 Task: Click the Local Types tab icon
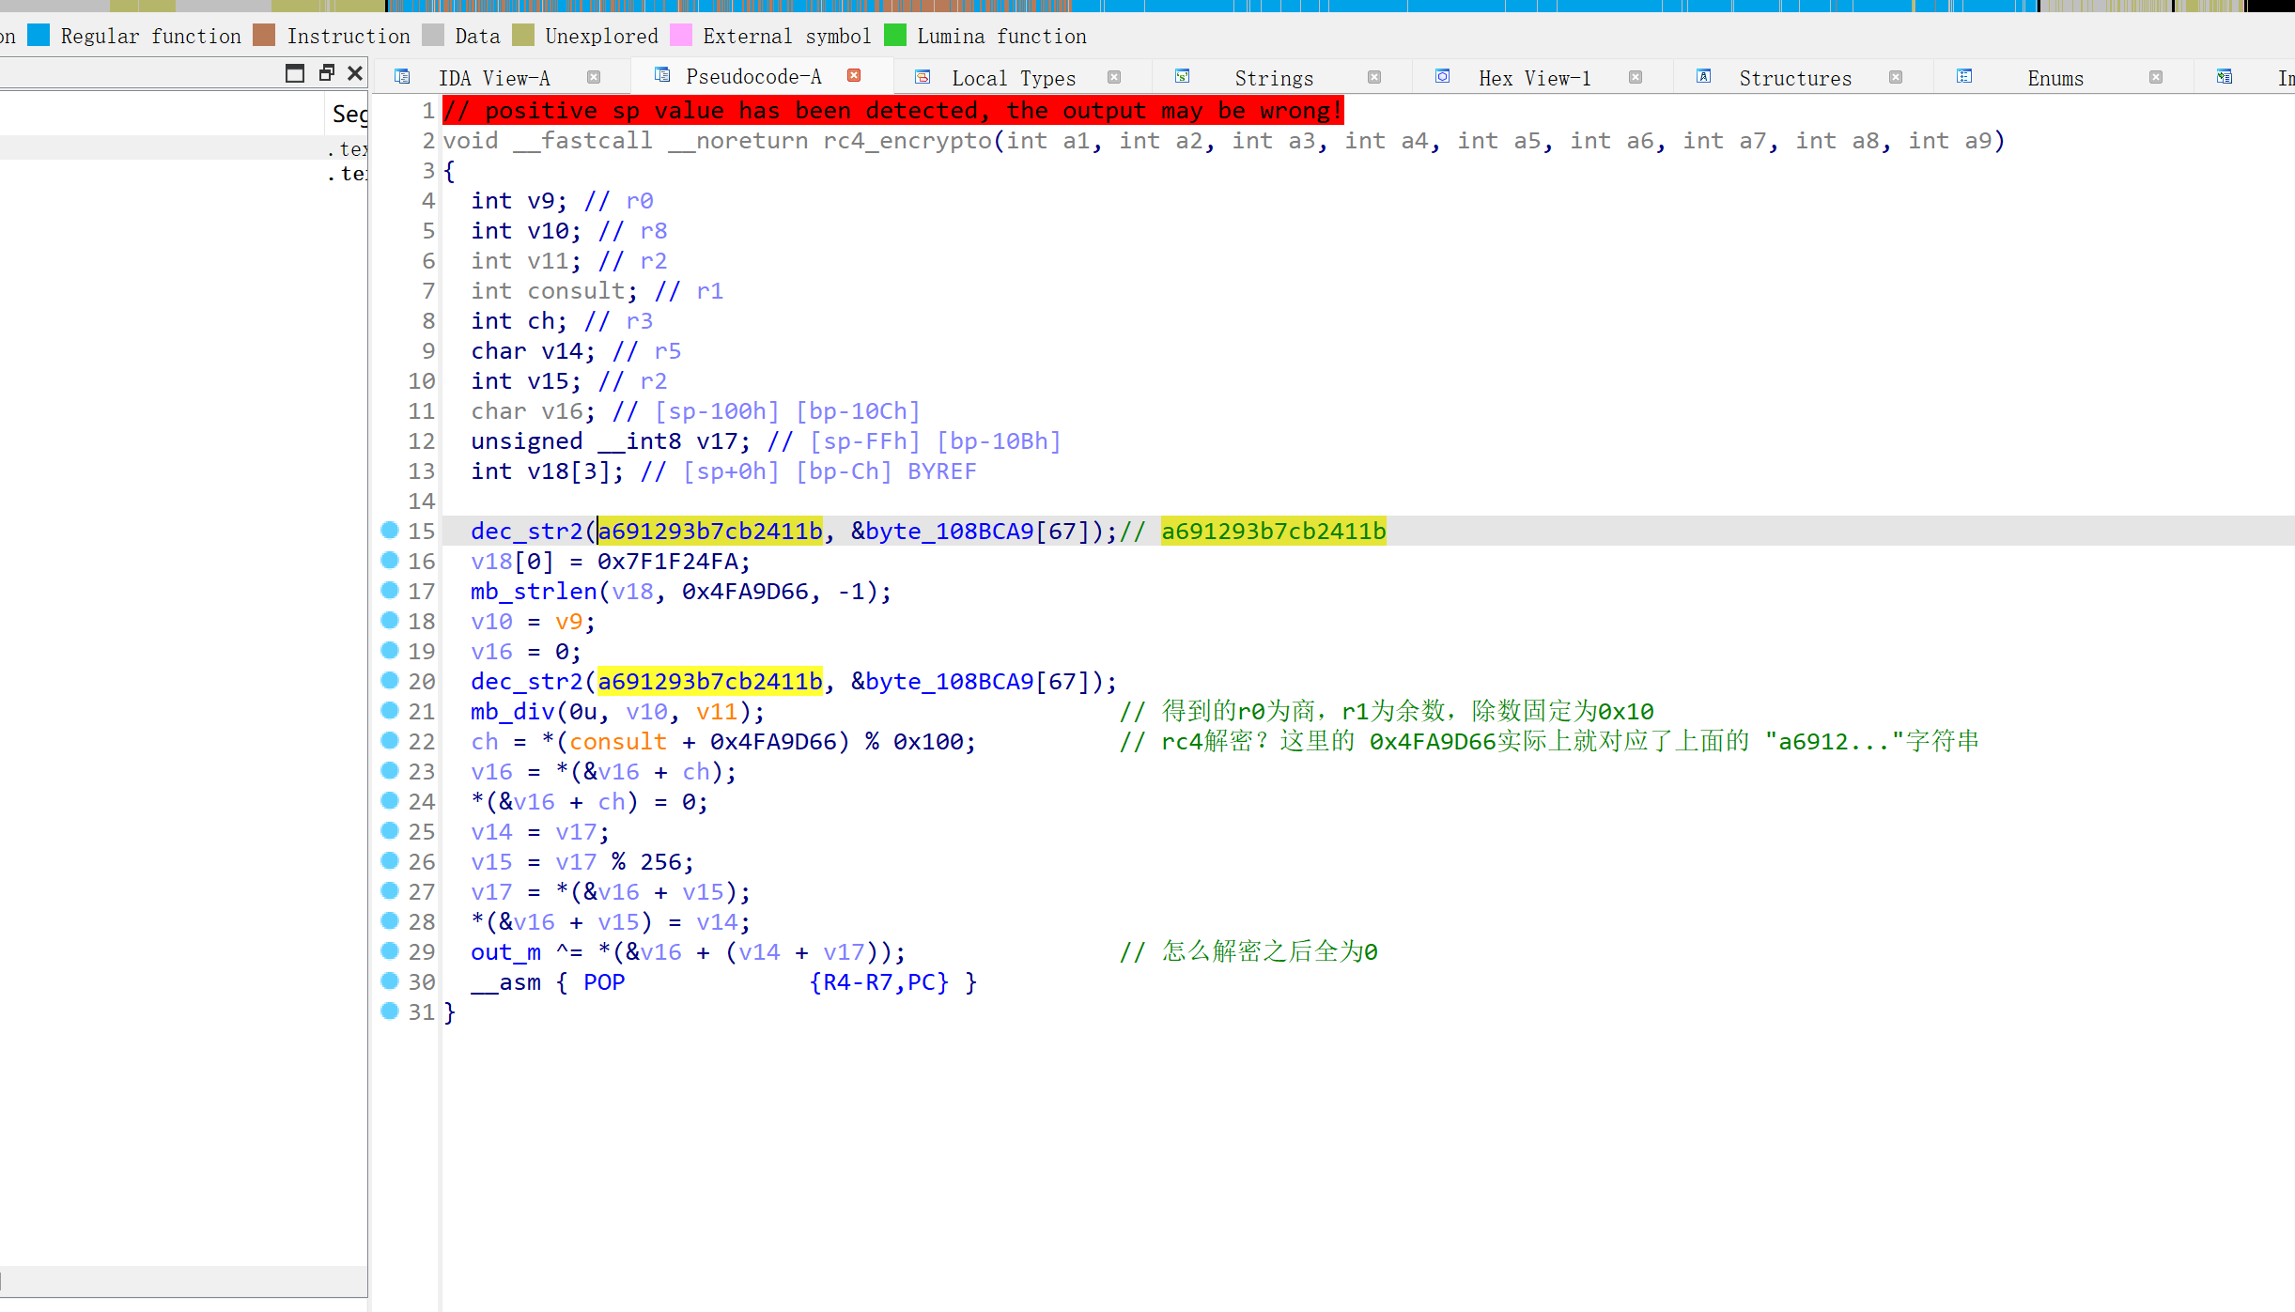pos(923,77)
